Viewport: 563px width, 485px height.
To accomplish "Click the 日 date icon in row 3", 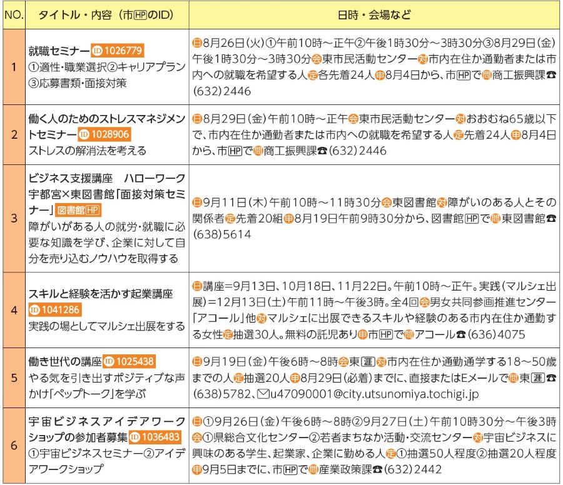I will pos(197,202).
